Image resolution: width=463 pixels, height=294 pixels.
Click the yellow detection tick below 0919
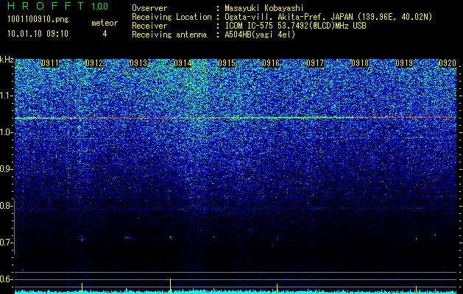tap(417, 290)
